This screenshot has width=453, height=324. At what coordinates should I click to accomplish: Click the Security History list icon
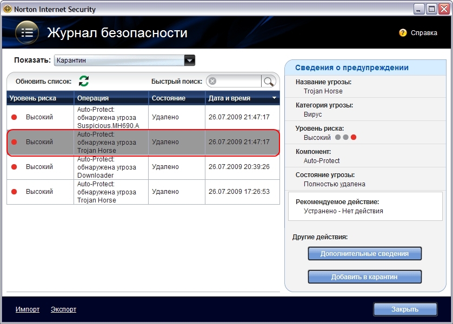[x=27, y=32]
